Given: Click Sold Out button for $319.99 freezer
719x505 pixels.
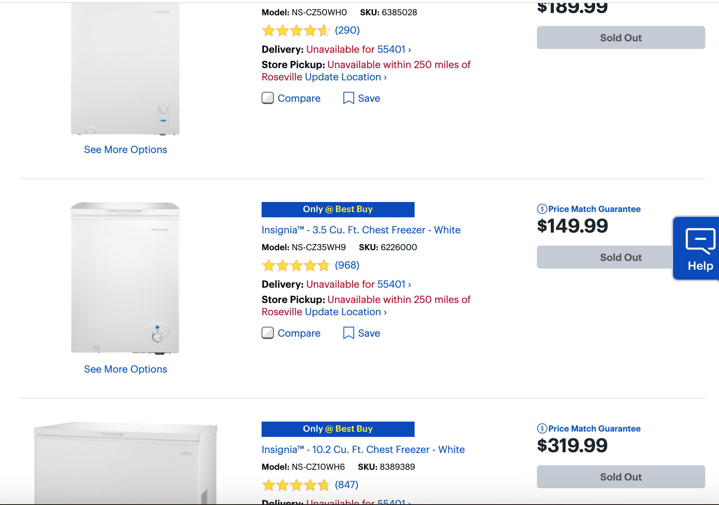Looking at the screenshot, I should point(620,477).
